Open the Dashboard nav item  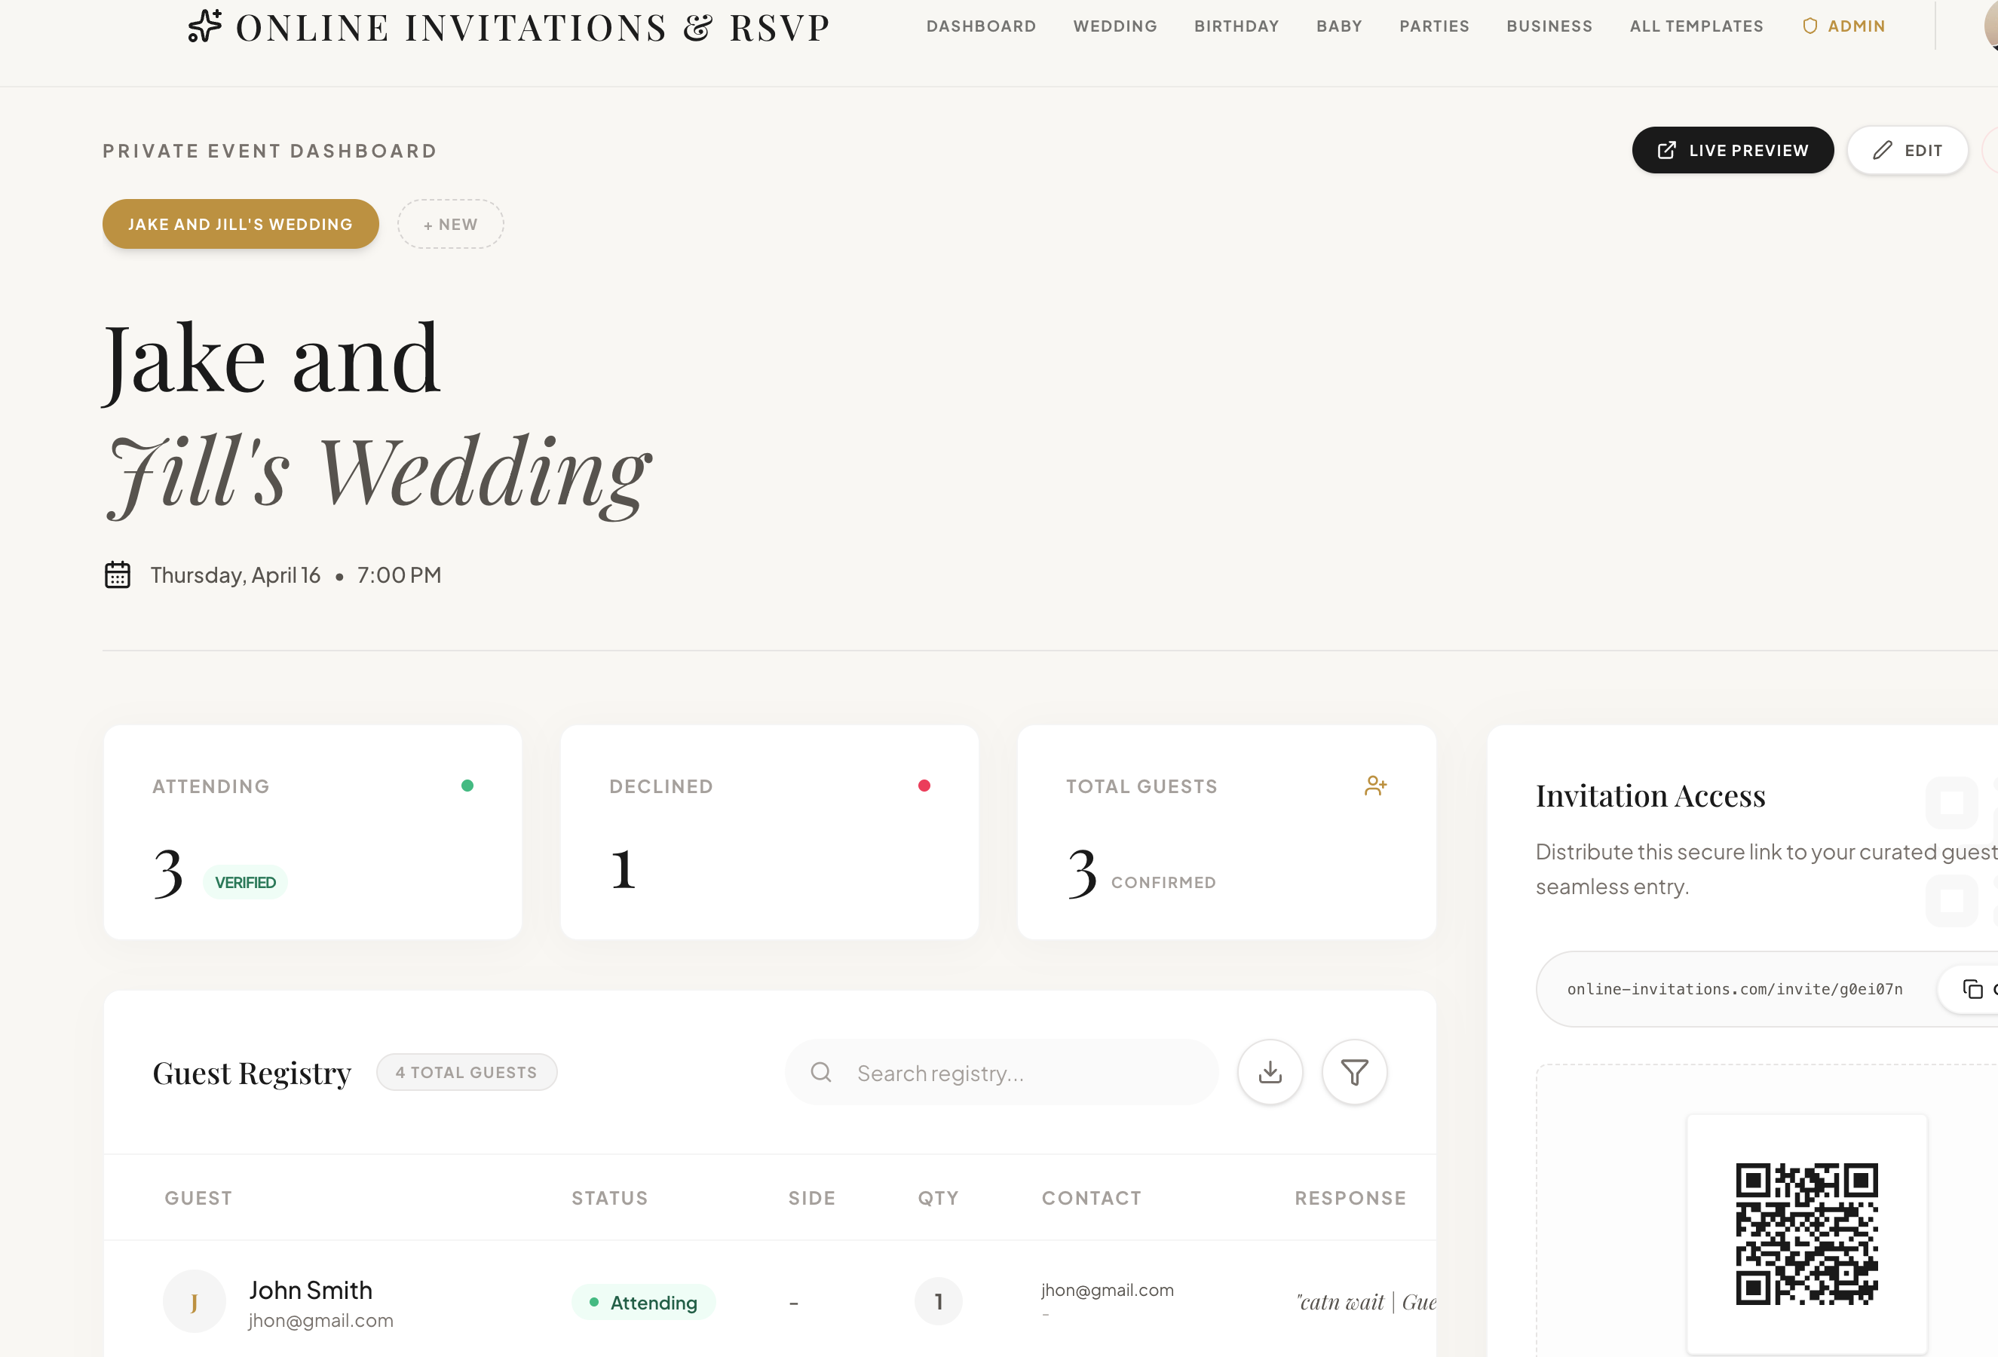click(x=981, y=26)
